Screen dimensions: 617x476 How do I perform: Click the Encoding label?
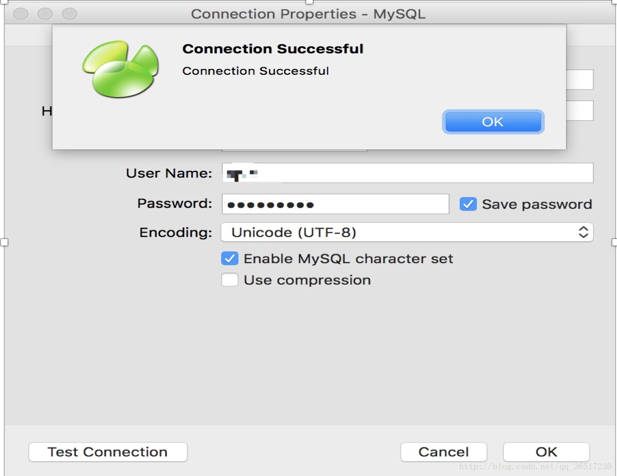(x=175, y=232)
